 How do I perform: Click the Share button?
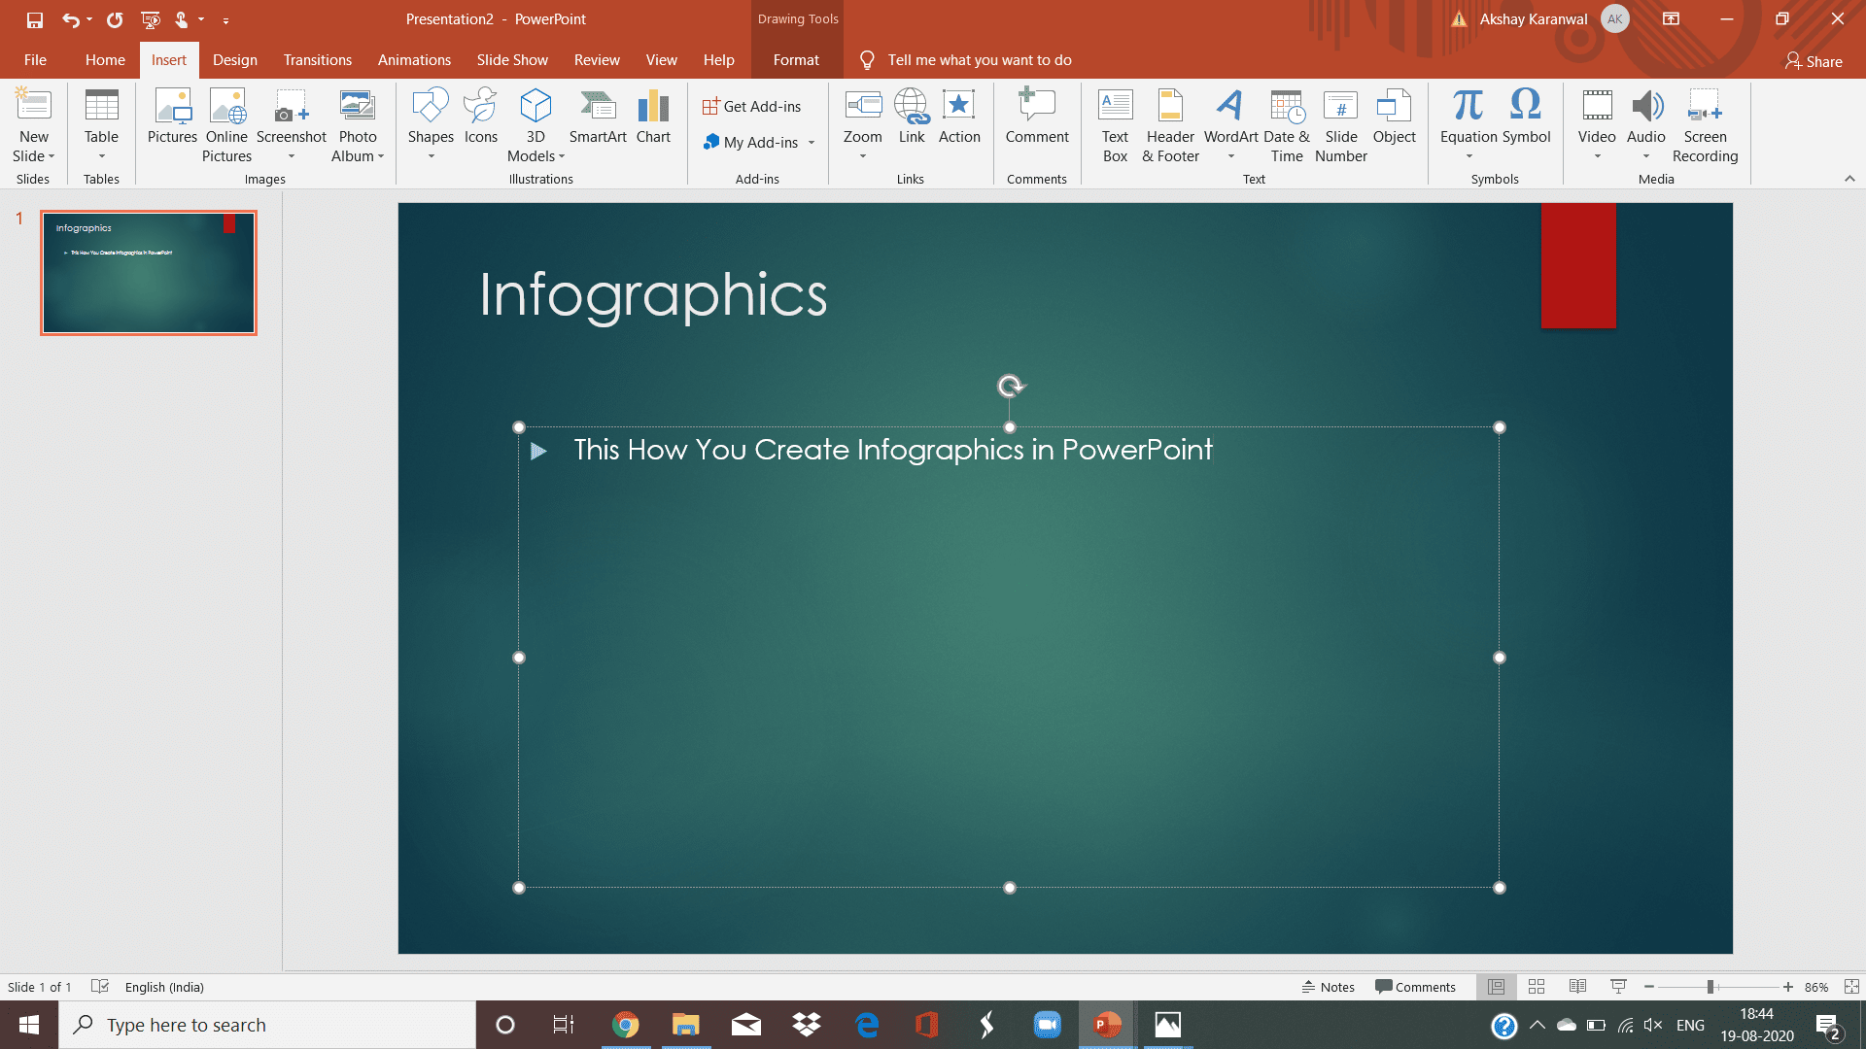coord(1814,61)
